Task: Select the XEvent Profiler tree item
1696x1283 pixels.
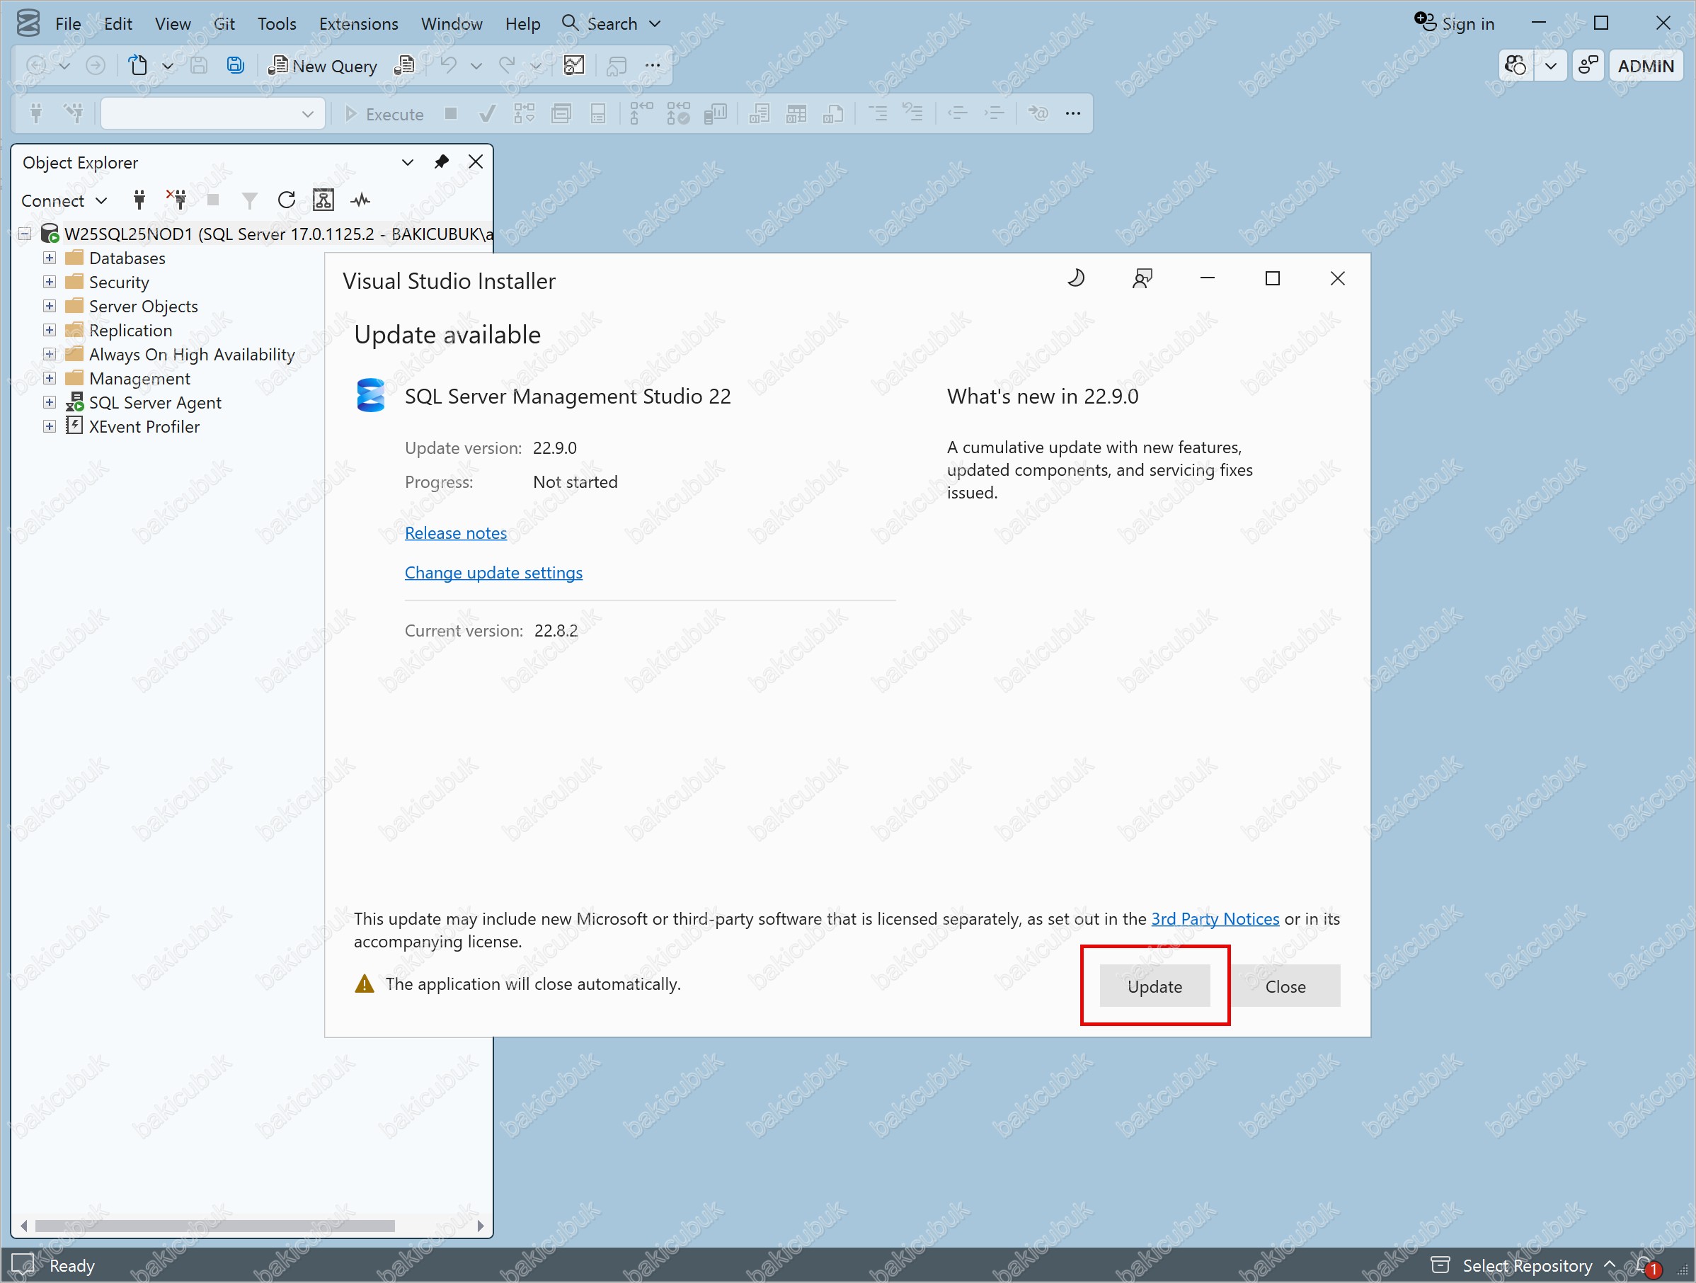Action: click(x=144, y=426)
